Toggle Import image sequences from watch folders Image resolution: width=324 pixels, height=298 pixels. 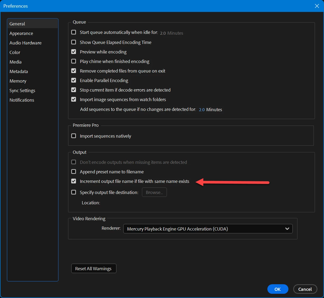coord(74,99)
